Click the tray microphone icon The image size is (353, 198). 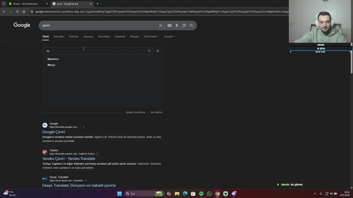[x=321, y=194]
